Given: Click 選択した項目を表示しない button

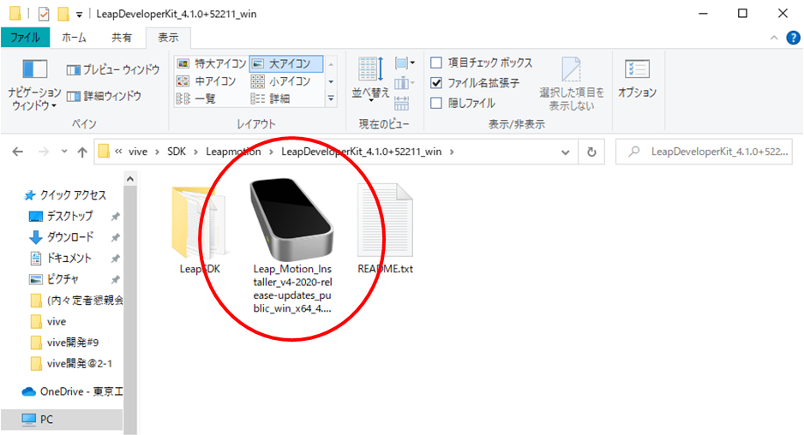Looking at the screenshot, I should (x=571, y=84).
